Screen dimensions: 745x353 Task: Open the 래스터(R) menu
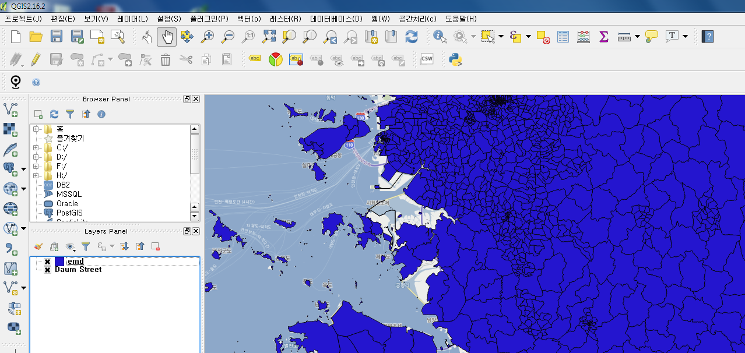pos(286,19)
